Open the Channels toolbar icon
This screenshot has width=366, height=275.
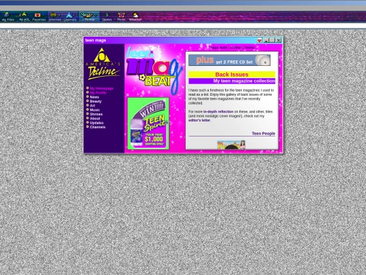pyautogui.click(x=68, y=15)
